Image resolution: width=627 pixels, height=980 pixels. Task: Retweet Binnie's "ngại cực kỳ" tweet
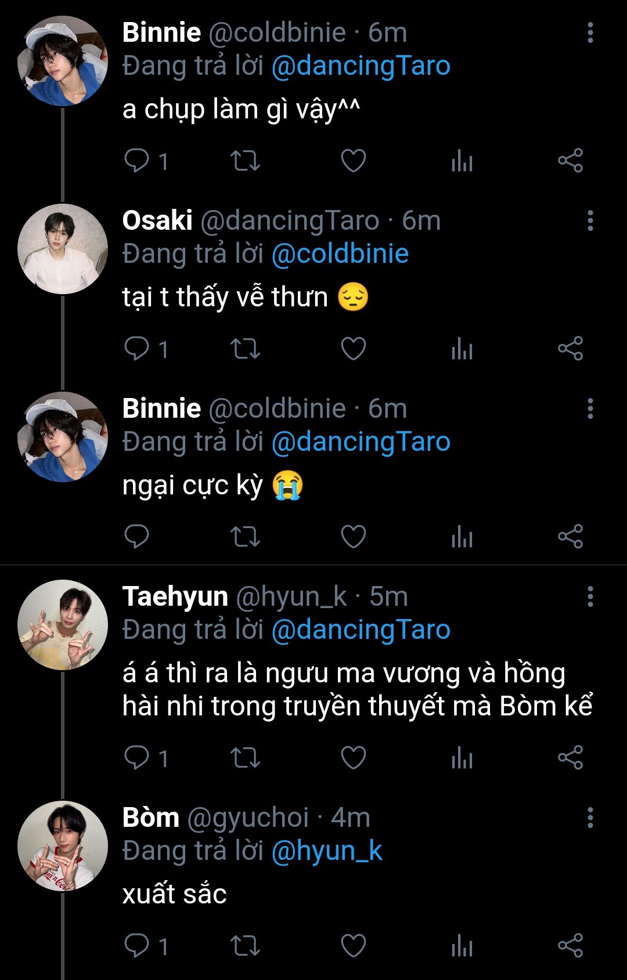[245, 537]
